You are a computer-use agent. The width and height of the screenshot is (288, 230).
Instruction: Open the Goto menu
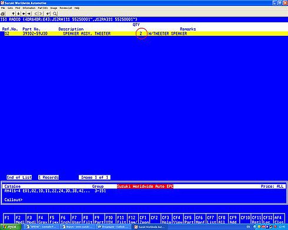(10, 8)
